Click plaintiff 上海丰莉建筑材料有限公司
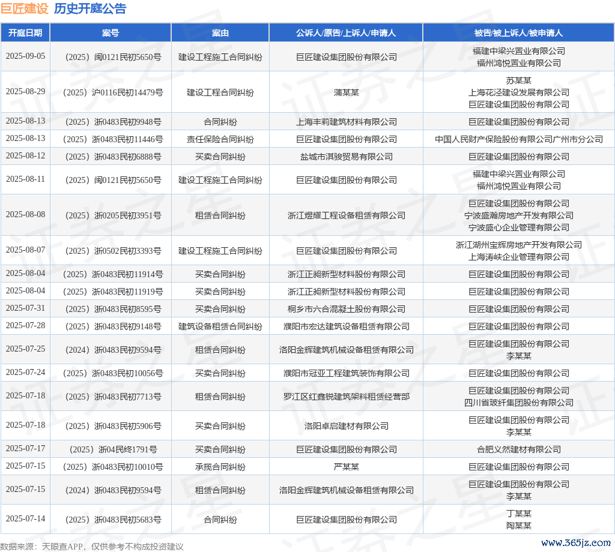The height and width of the screenshot is (552, 615). [347, 122]
